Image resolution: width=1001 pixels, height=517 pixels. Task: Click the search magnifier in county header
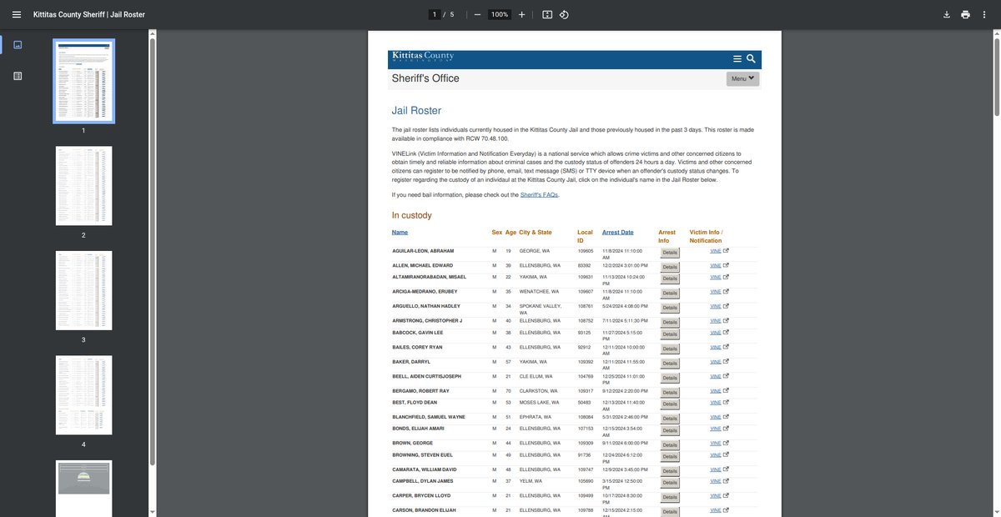[751, 58]
